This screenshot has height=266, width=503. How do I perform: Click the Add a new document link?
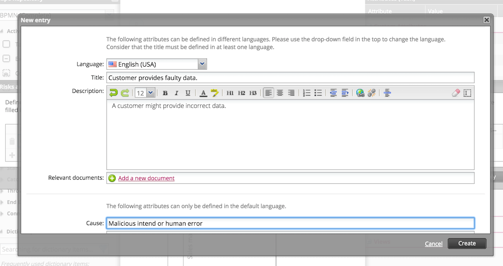146,178
